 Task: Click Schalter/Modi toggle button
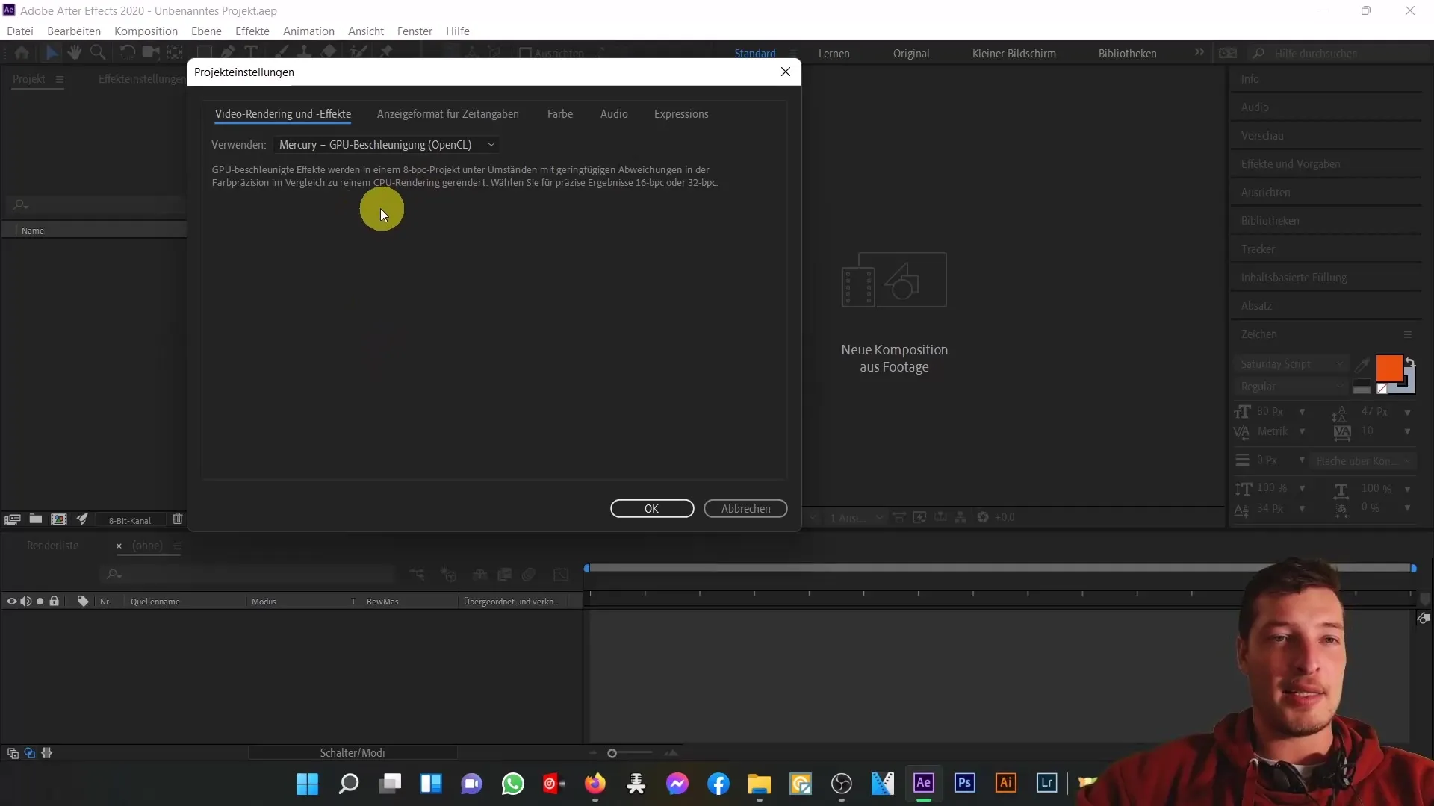(353, 753)
